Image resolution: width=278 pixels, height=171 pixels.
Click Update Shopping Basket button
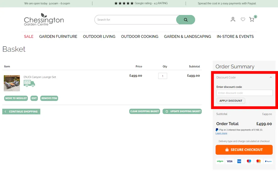click(x=182, y=111)
